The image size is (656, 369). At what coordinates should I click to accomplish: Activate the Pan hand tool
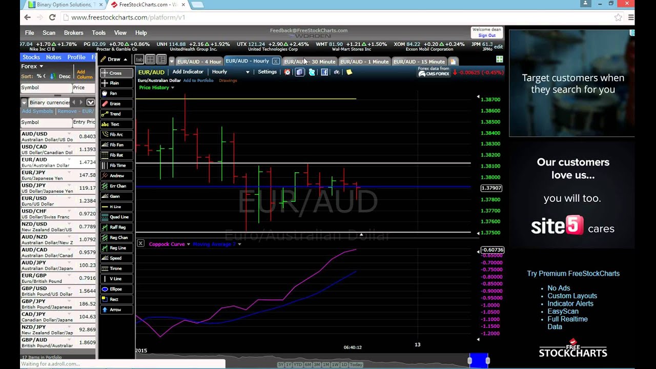click(x=116, y=93)
